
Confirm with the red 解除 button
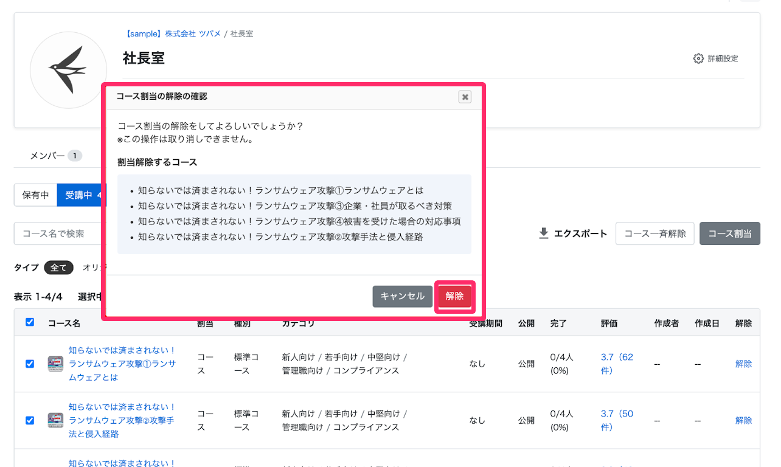tap(454, 296)
